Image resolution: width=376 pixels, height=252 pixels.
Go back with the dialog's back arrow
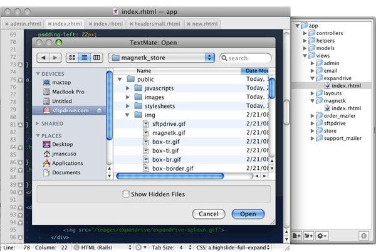[43, 58]
